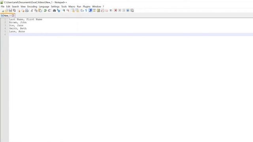
Task: Click line number 1 in margin
Action: [x=5, y=19]
